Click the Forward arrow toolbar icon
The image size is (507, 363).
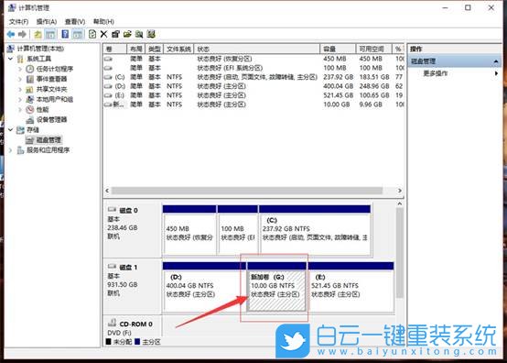[22, 34]
